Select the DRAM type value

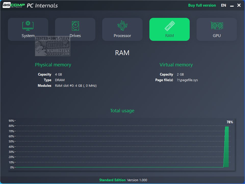[x=60, y=80]
